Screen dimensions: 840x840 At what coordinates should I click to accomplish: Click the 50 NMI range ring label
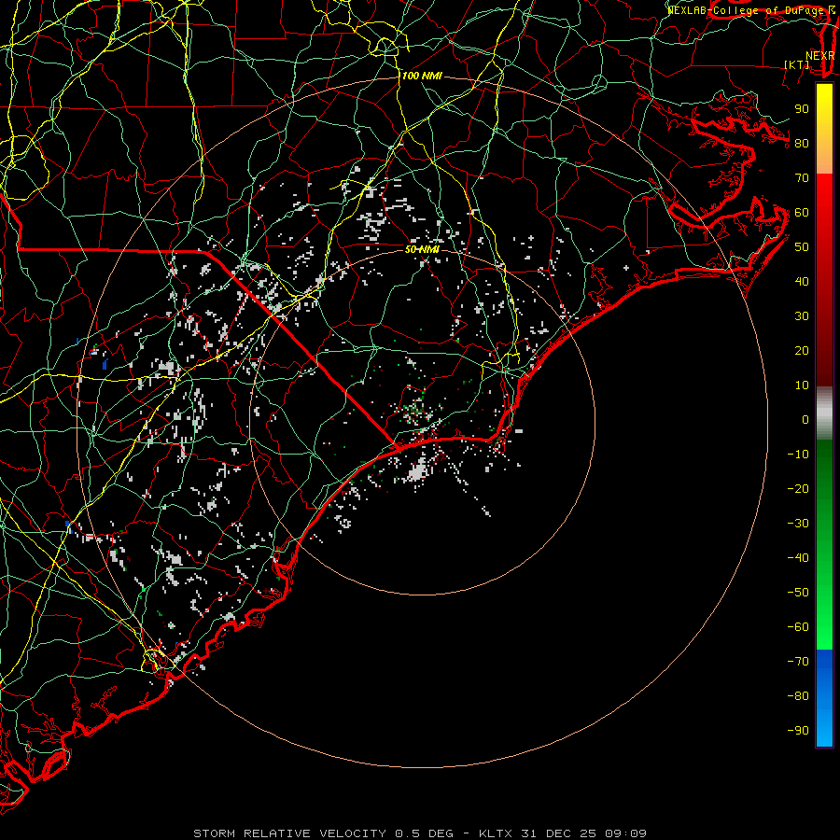point(422,249)
